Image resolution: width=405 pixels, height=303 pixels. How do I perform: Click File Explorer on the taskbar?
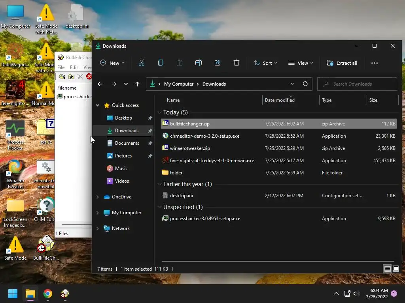[30, 294]
